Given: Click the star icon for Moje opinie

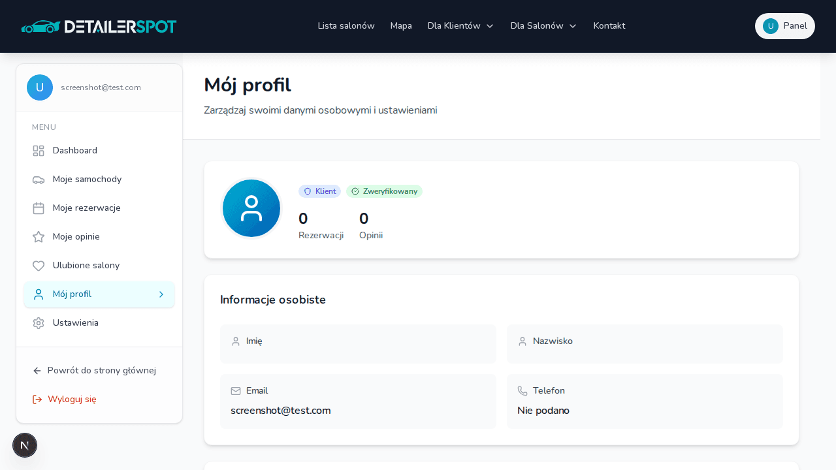Looking at the screenshot, I should (39, 237).
